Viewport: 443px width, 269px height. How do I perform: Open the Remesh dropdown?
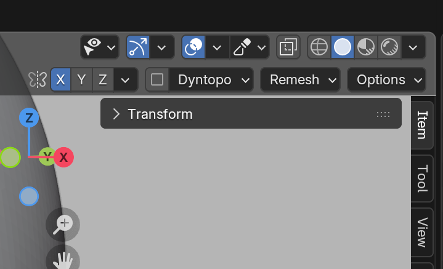pos(300,79)
